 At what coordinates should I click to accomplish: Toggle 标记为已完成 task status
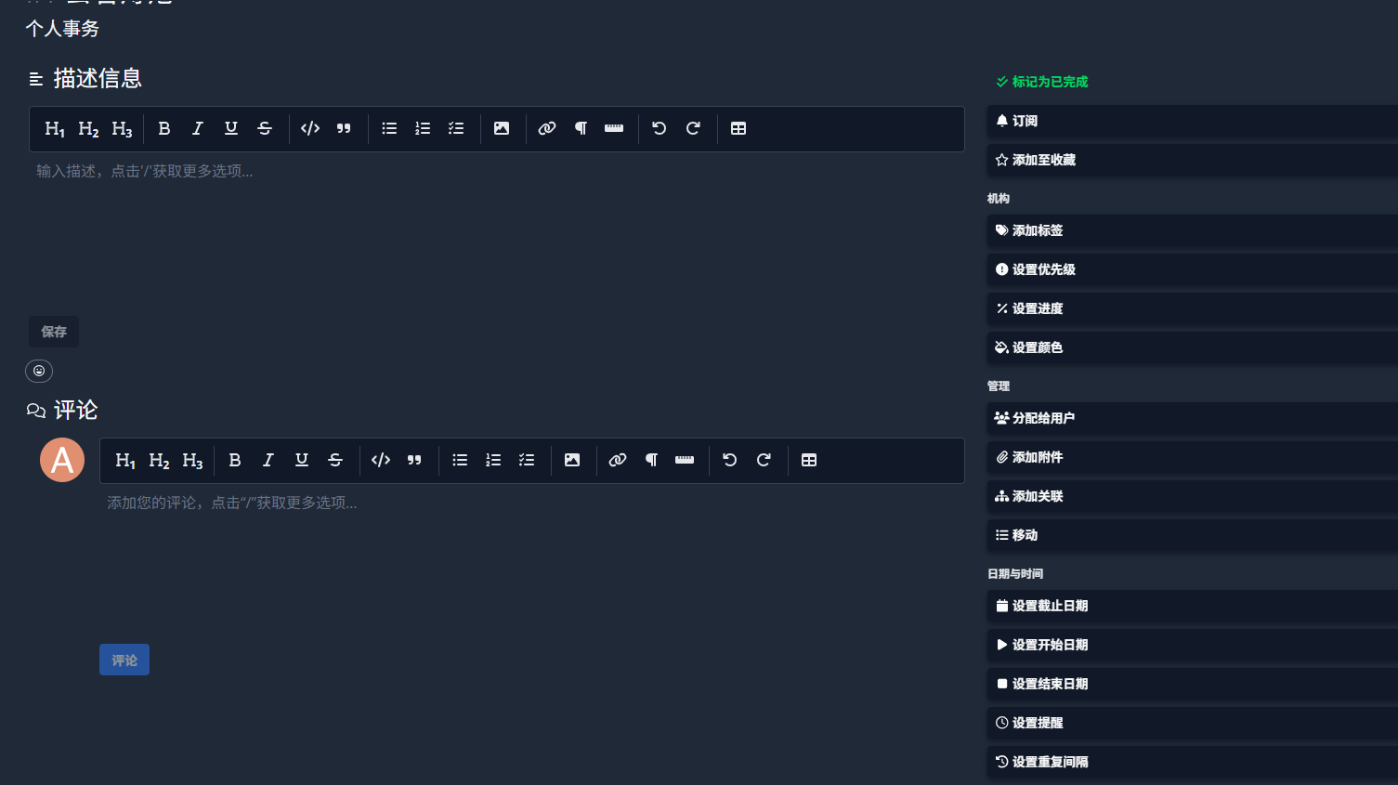tap(1041, 82)
